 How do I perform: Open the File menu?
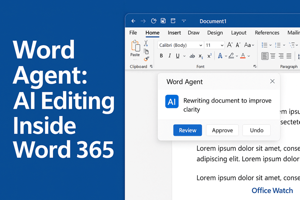(x=133, y=33)
